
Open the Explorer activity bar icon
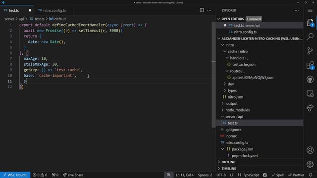coord(310,22)
